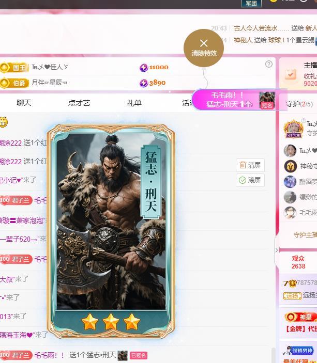Open the 礼单 tab

tap(134, 103)
